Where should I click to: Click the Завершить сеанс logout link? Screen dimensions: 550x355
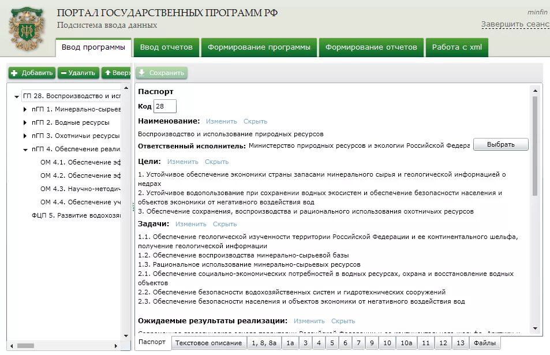coord(515,24)
